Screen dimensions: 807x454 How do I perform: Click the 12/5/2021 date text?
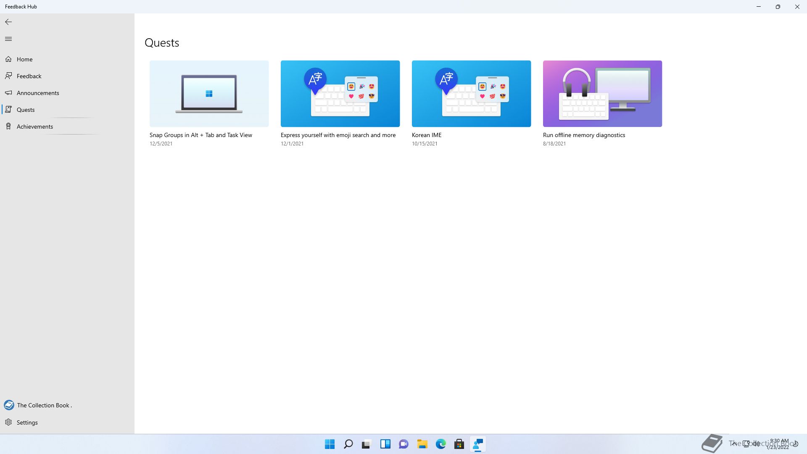point(161,144)
